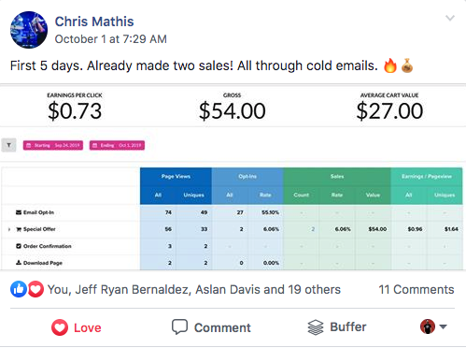Click the Comment speech bubble button
The width and height of the screenshot is (466, 348).
[x=211, y=327]
